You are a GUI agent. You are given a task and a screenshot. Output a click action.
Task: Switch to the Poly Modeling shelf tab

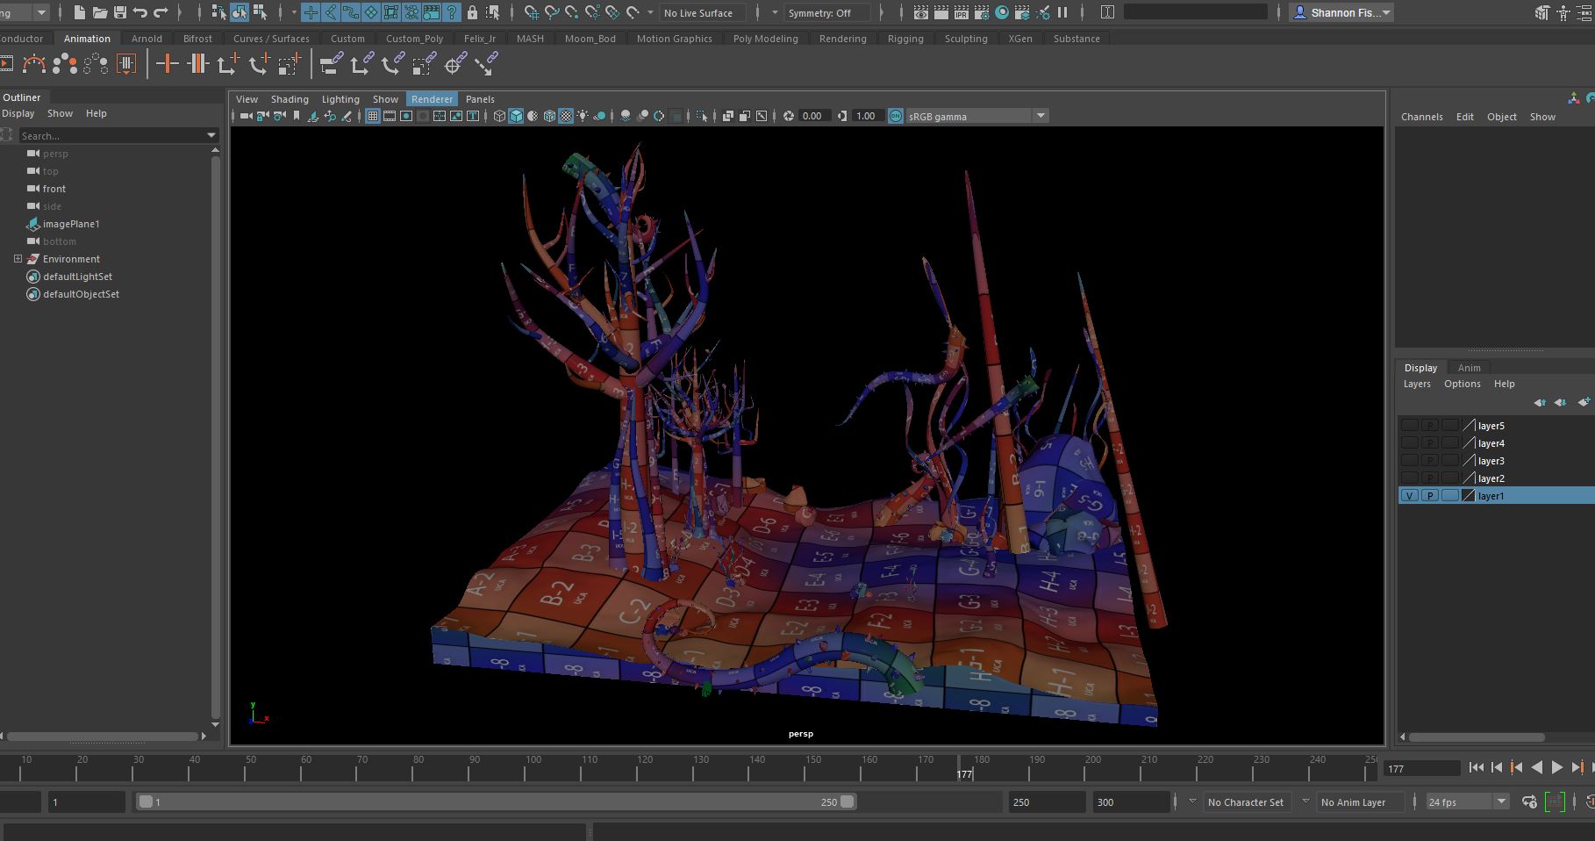[x=764, y=38]
